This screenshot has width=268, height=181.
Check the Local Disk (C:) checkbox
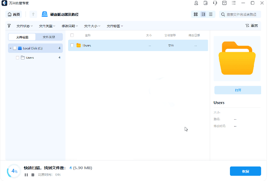(15, 48)
